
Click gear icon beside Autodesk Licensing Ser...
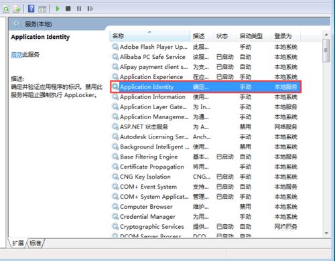pos(115,137)
